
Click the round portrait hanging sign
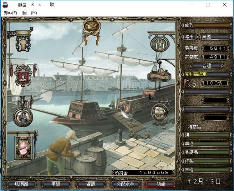pos(23,116)
